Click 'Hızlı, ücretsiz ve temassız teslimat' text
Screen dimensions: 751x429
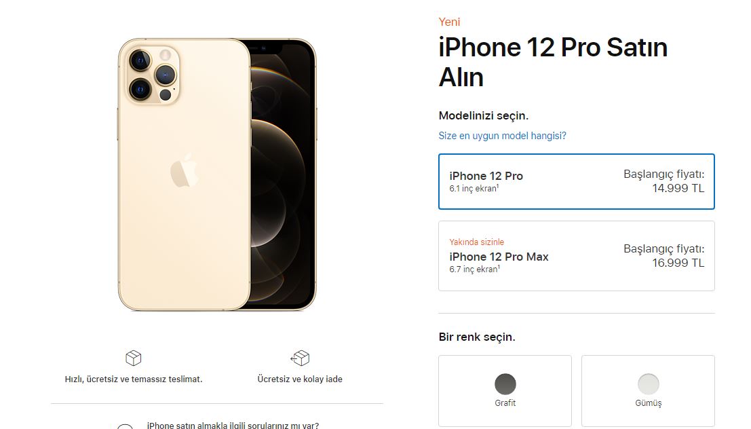134,379
